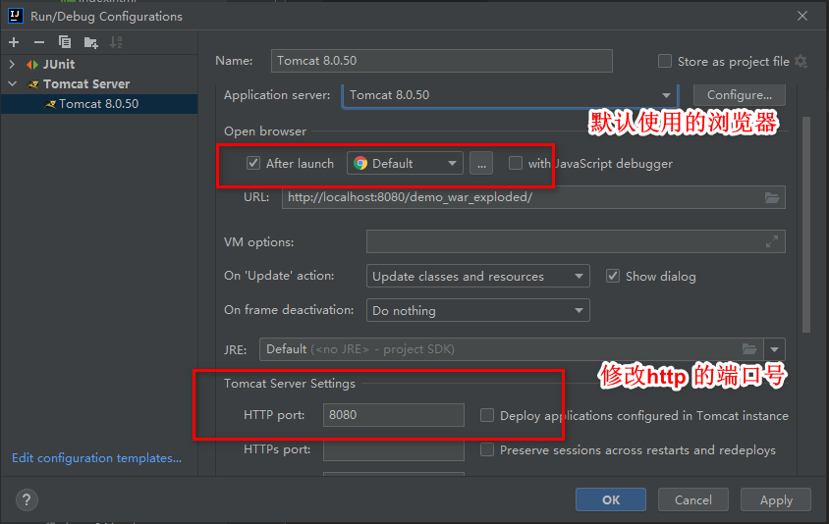Click the HTTP port field 8080

click(394, 415)
